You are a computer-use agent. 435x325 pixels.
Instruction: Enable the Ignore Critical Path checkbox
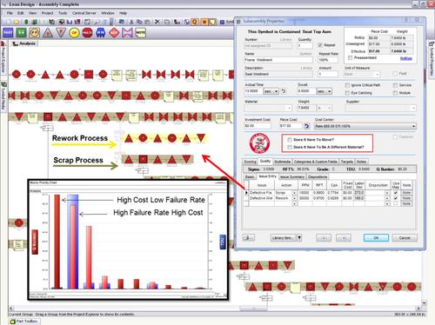347,85
